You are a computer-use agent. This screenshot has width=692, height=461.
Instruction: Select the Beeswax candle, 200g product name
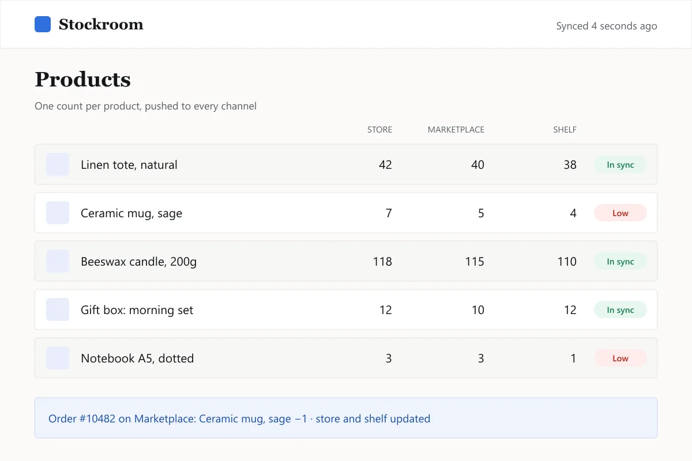point(139,262)
